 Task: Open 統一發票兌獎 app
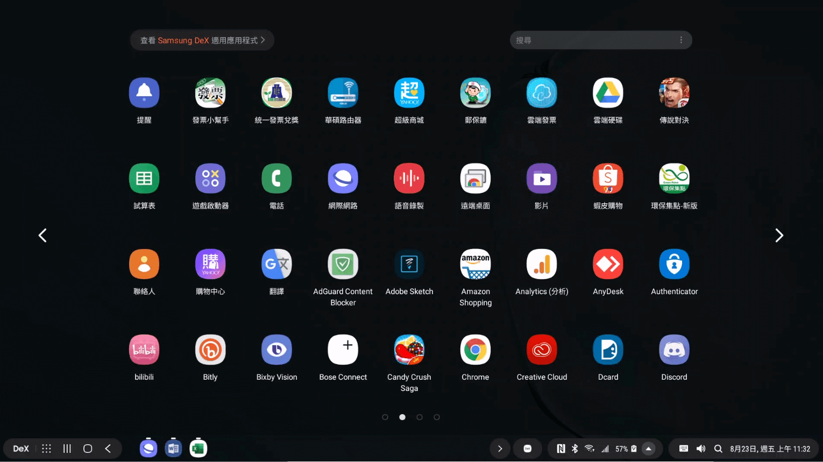(x=276, y=93)
